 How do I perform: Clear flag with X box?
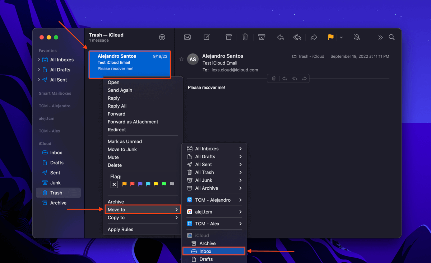[x=114, y=184]
